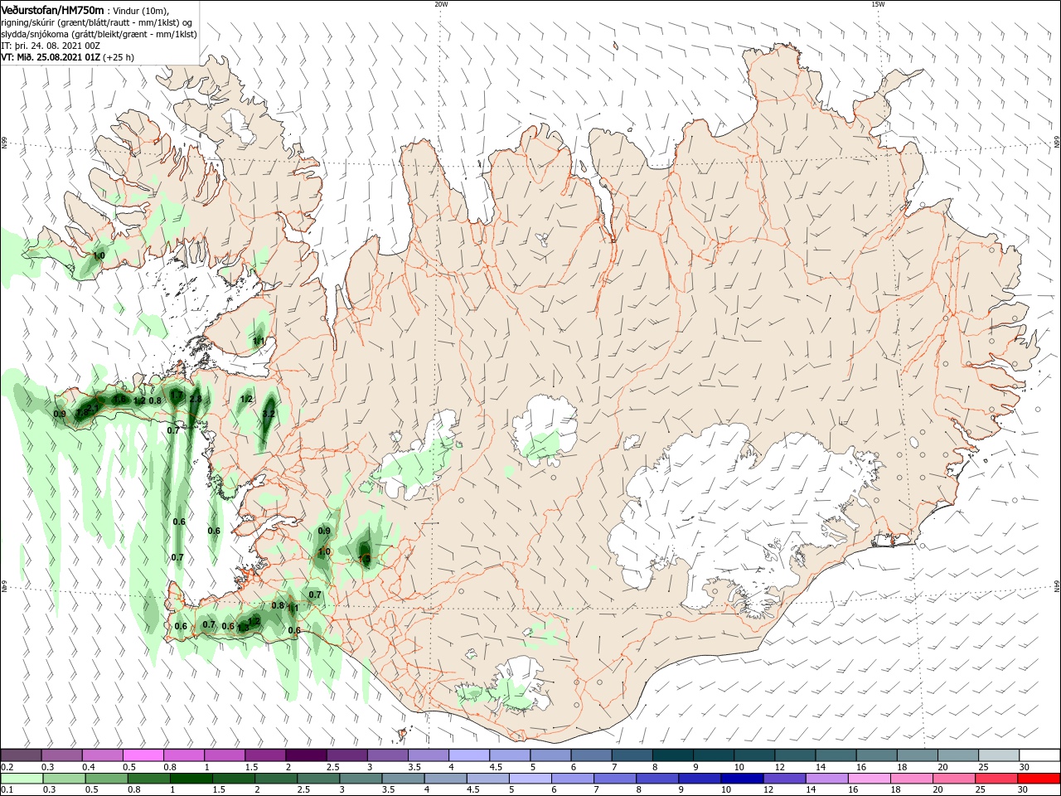1061x796 pixels.
Task: Click the snow legend swatch between 12 and 14
Action: [x=795, y=755]
